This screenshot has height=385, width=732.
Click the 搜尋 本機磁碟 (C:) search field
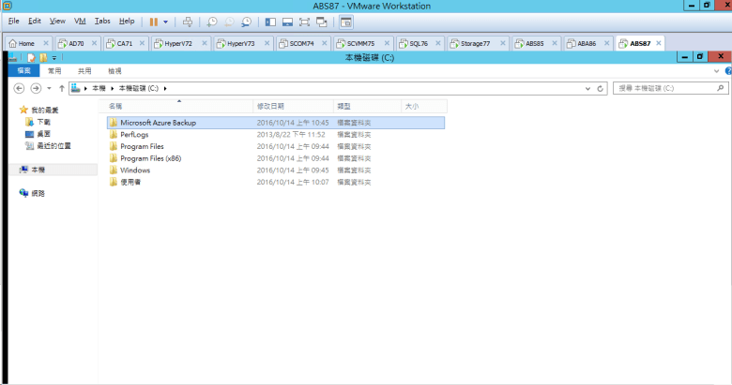point(664,88)
